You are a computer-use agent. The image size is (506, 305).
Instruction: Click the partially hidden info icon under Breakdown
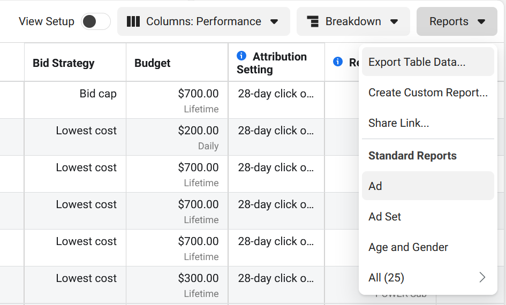(x=338, y=62)
